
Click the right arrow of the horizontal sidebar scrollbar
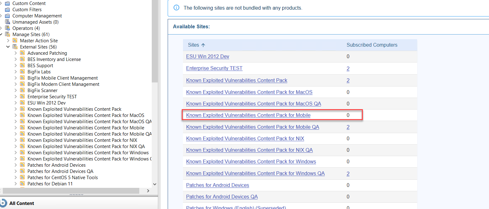(x=148, y=191)
